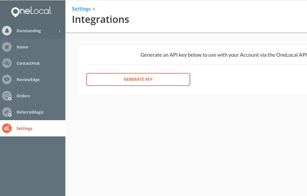This screenshot has height=196, width=307.
Task: Click the Outstanding bell icon
Action: [x=7, y=31]
